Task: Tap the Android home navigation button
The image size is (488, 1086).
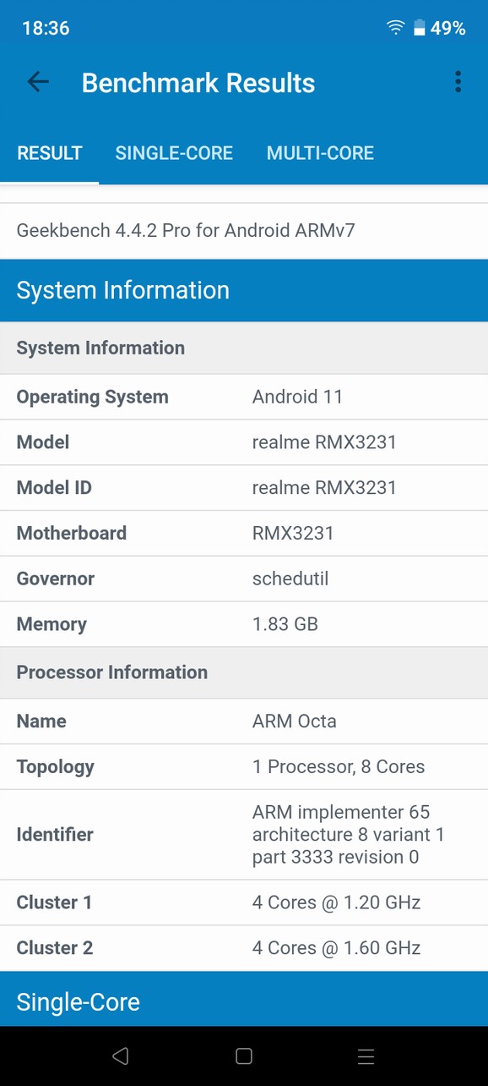Action: coord(244,1056)
